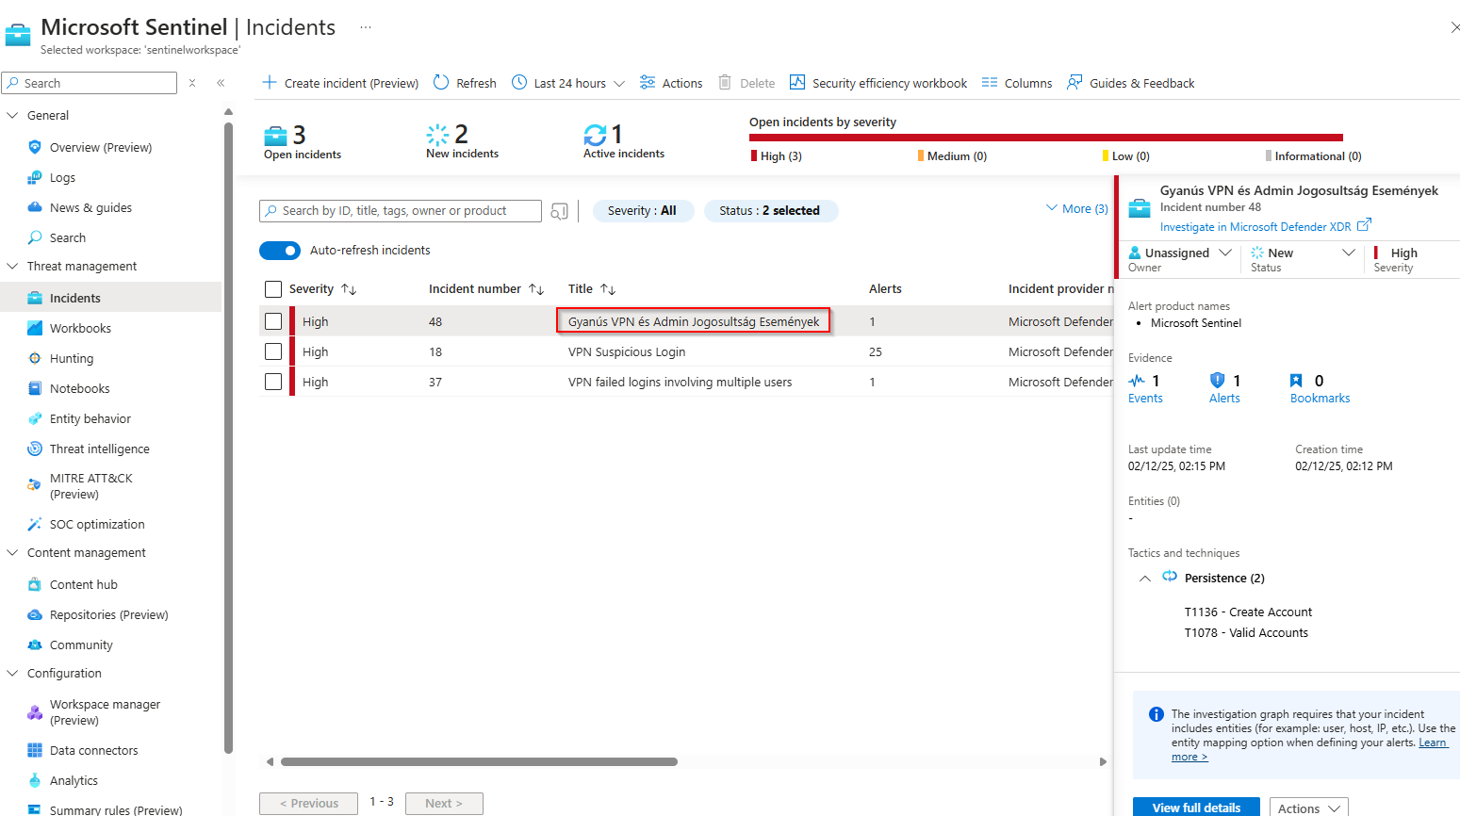
Task: Open the Security efficiency workbook icon
Action: pyautogui.click(x=797, y=83)
